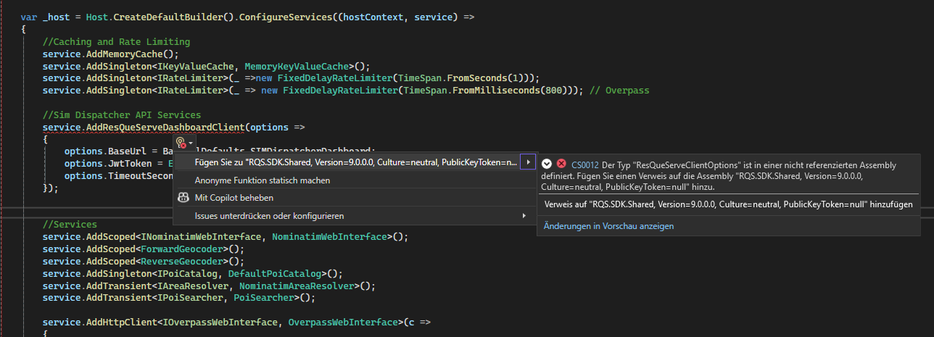934x337 pixels.
Task: Click the "// Overpass" trailing comment
Action: [x=621, y=90]
